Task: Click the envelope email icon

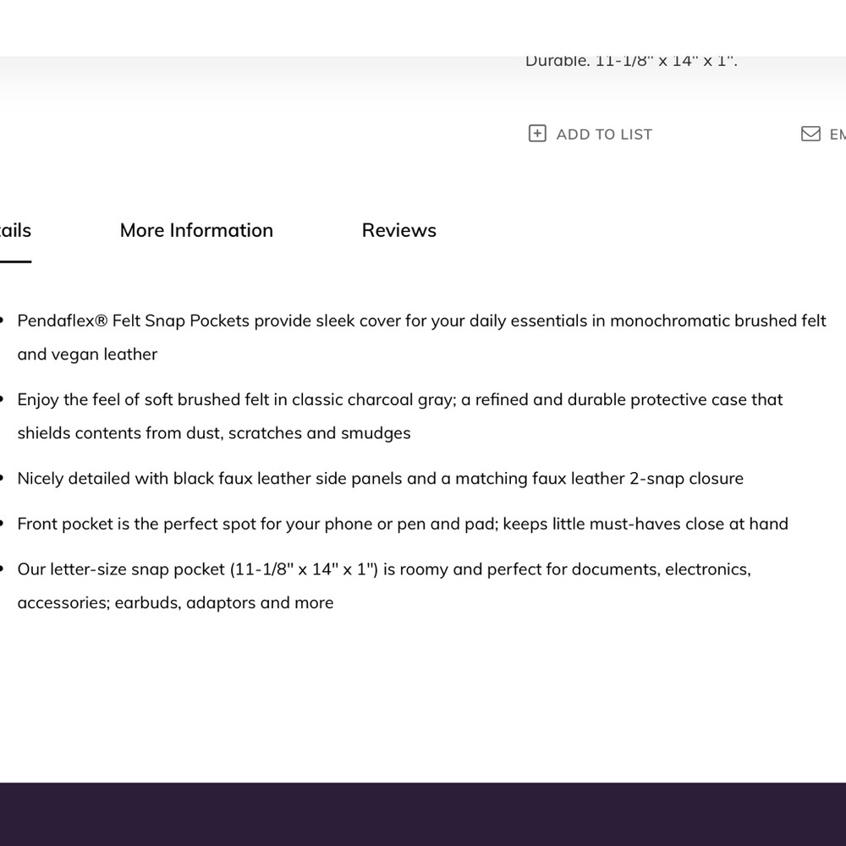Action: [810, 134]
